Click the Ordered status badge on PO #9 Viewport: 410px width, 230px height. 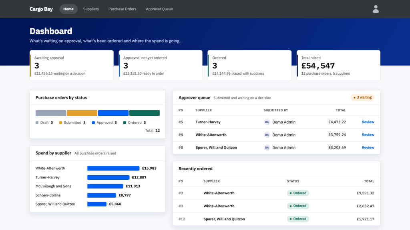tap(298, 193)
